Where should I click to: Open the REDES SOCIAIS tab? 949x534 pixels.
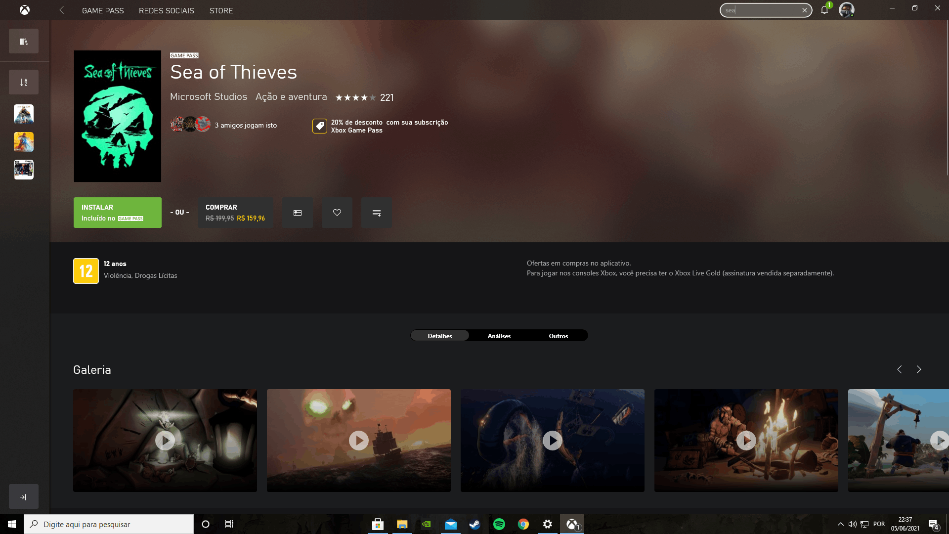tap(167, 10)
